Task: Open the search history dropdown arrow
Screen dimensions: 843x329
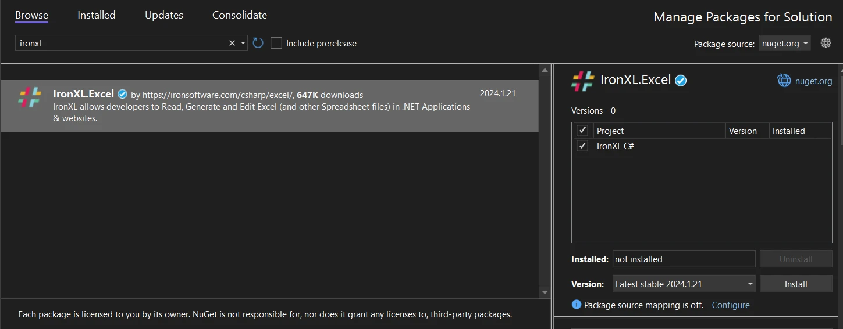Action: pyautogui.click(x=243, y=43)
